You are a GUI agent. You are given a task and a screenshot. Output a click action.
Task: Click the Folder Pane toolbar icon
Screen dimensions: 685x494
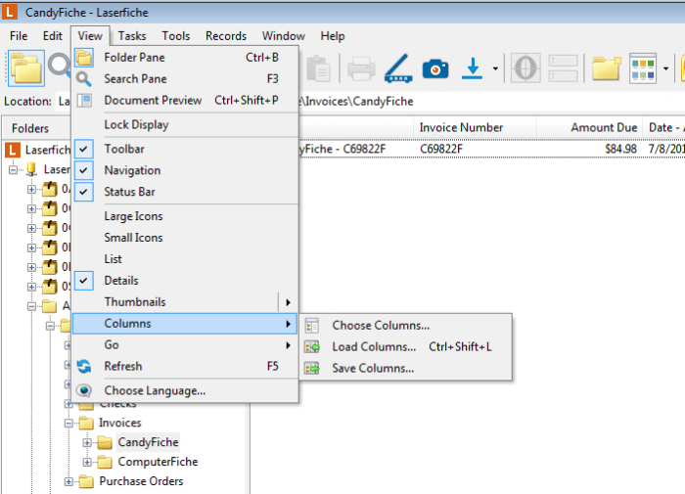click(26, 68)
